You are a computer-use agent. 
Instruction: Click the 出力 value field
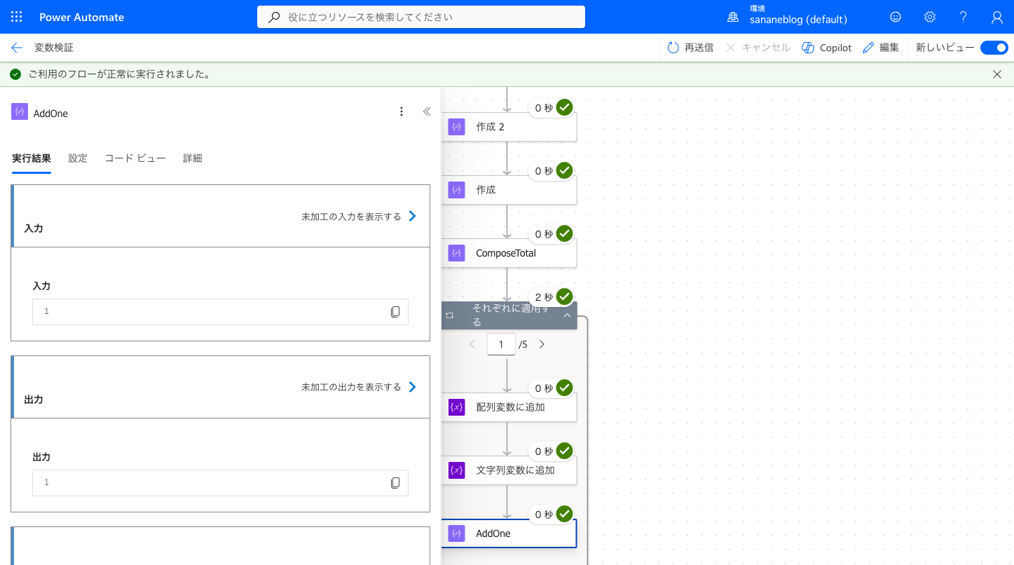pos(220,483)
